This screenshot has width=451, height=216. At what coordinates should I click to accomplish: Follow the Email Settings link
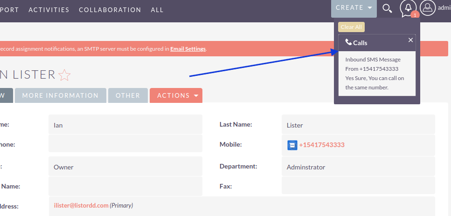[188, 48]
